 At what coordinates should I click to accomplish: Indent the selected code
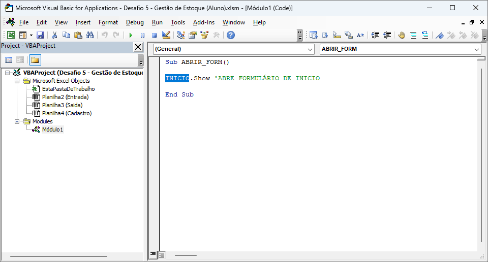click(375, 35)
